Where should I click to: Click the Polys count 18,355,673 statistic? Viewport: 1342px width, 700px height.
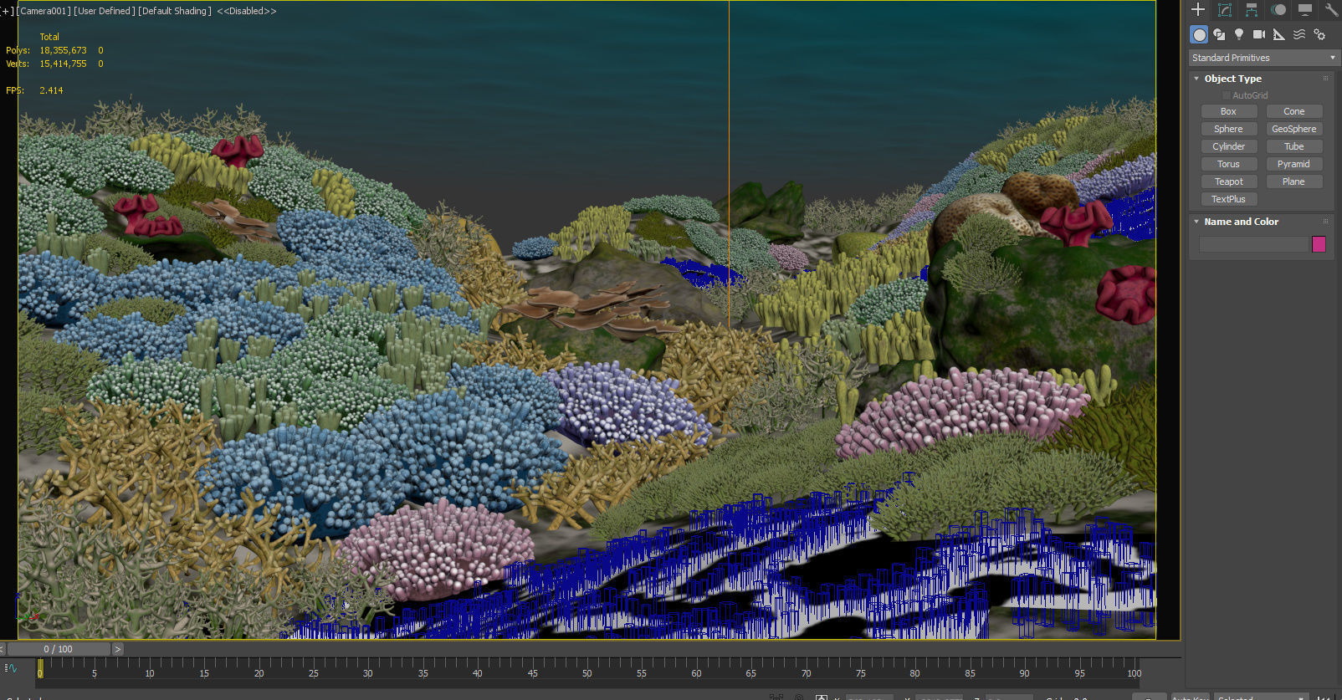[x=63, y=50]
